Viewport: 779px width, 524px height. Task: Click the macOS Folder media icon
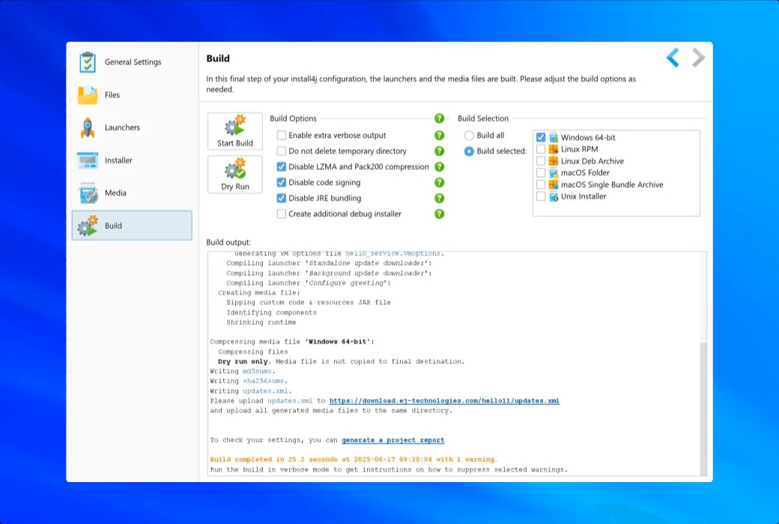tap(554, 173)
